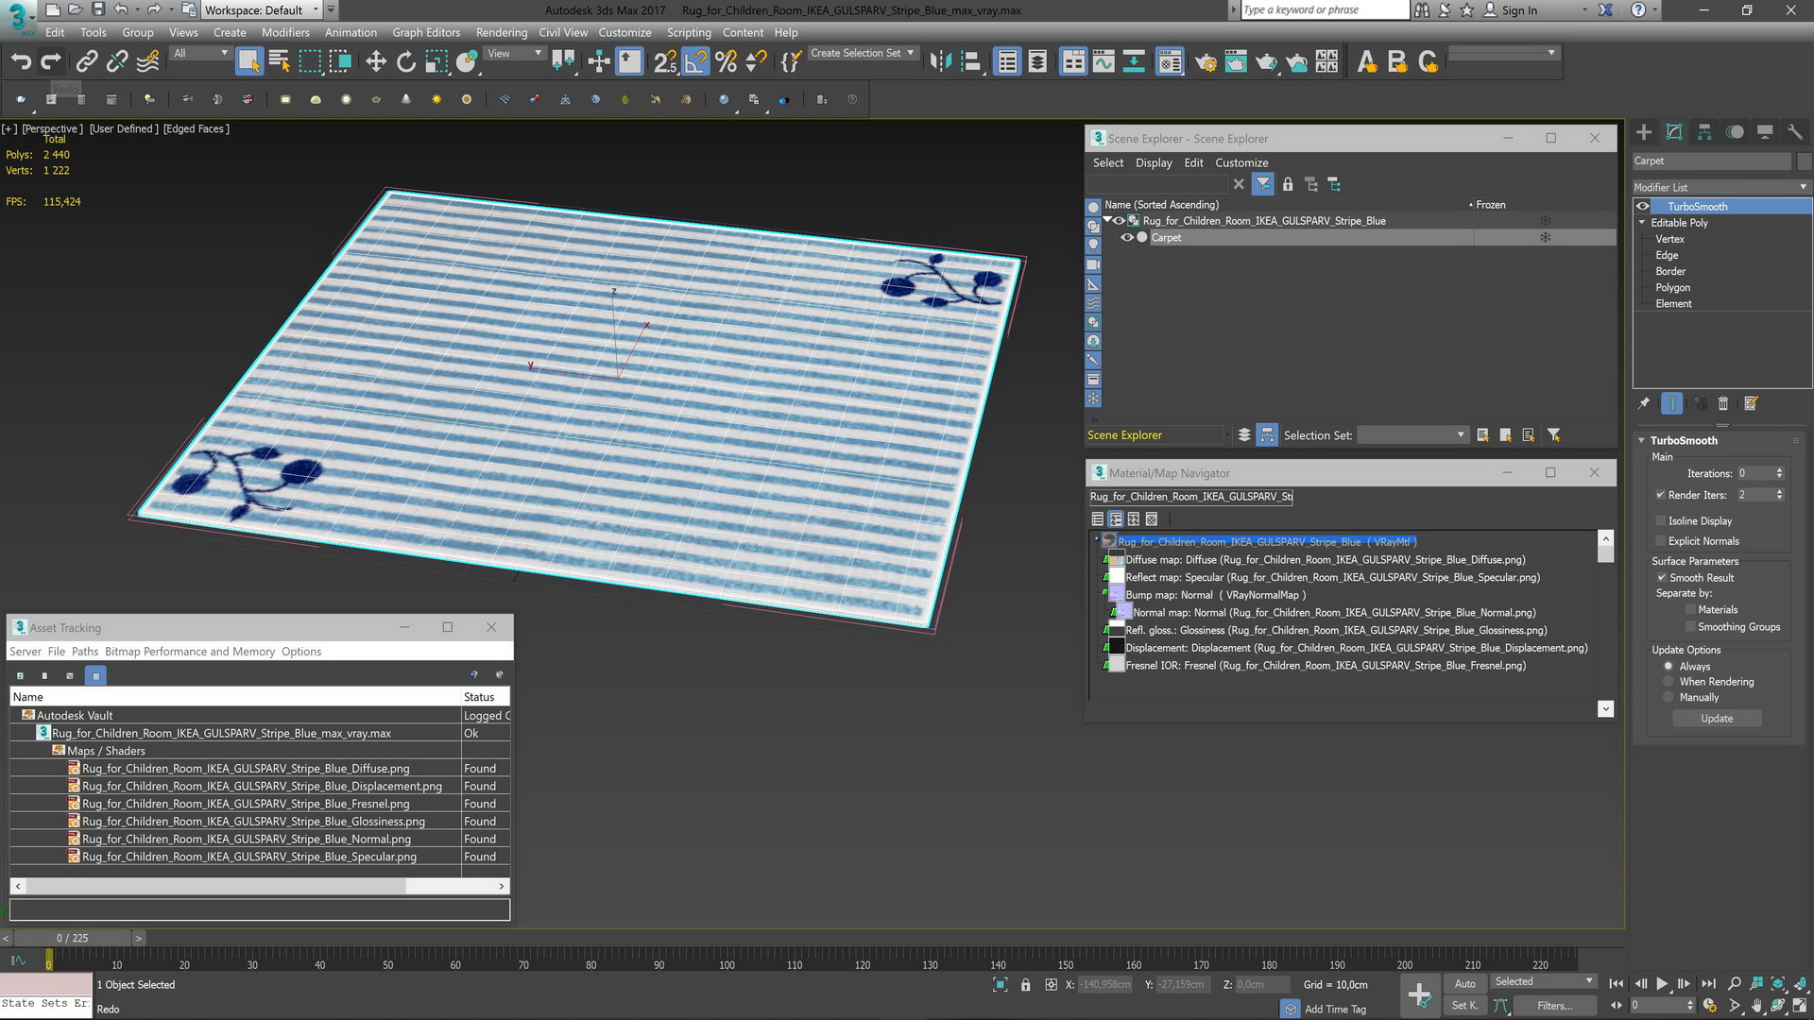Toggle the Render Iters checkbox
This screenshot has height=1020, width=1814.
tap(1660, 495)
